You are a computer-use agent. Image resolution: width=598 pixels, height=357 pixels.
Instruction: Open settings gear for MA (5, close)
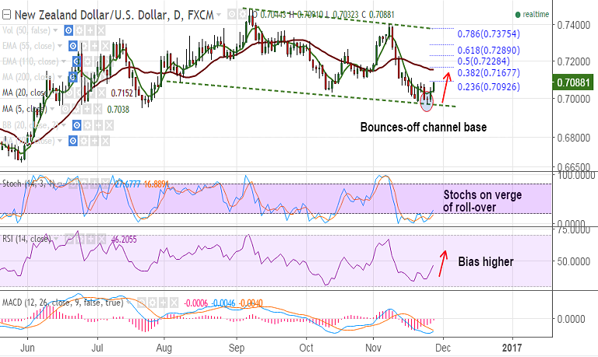tap(76, 109)
